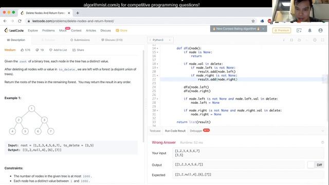Toggle the Diff switch next to Output
This screenshot has height=185, width=329.
click(x=316, y=165)
